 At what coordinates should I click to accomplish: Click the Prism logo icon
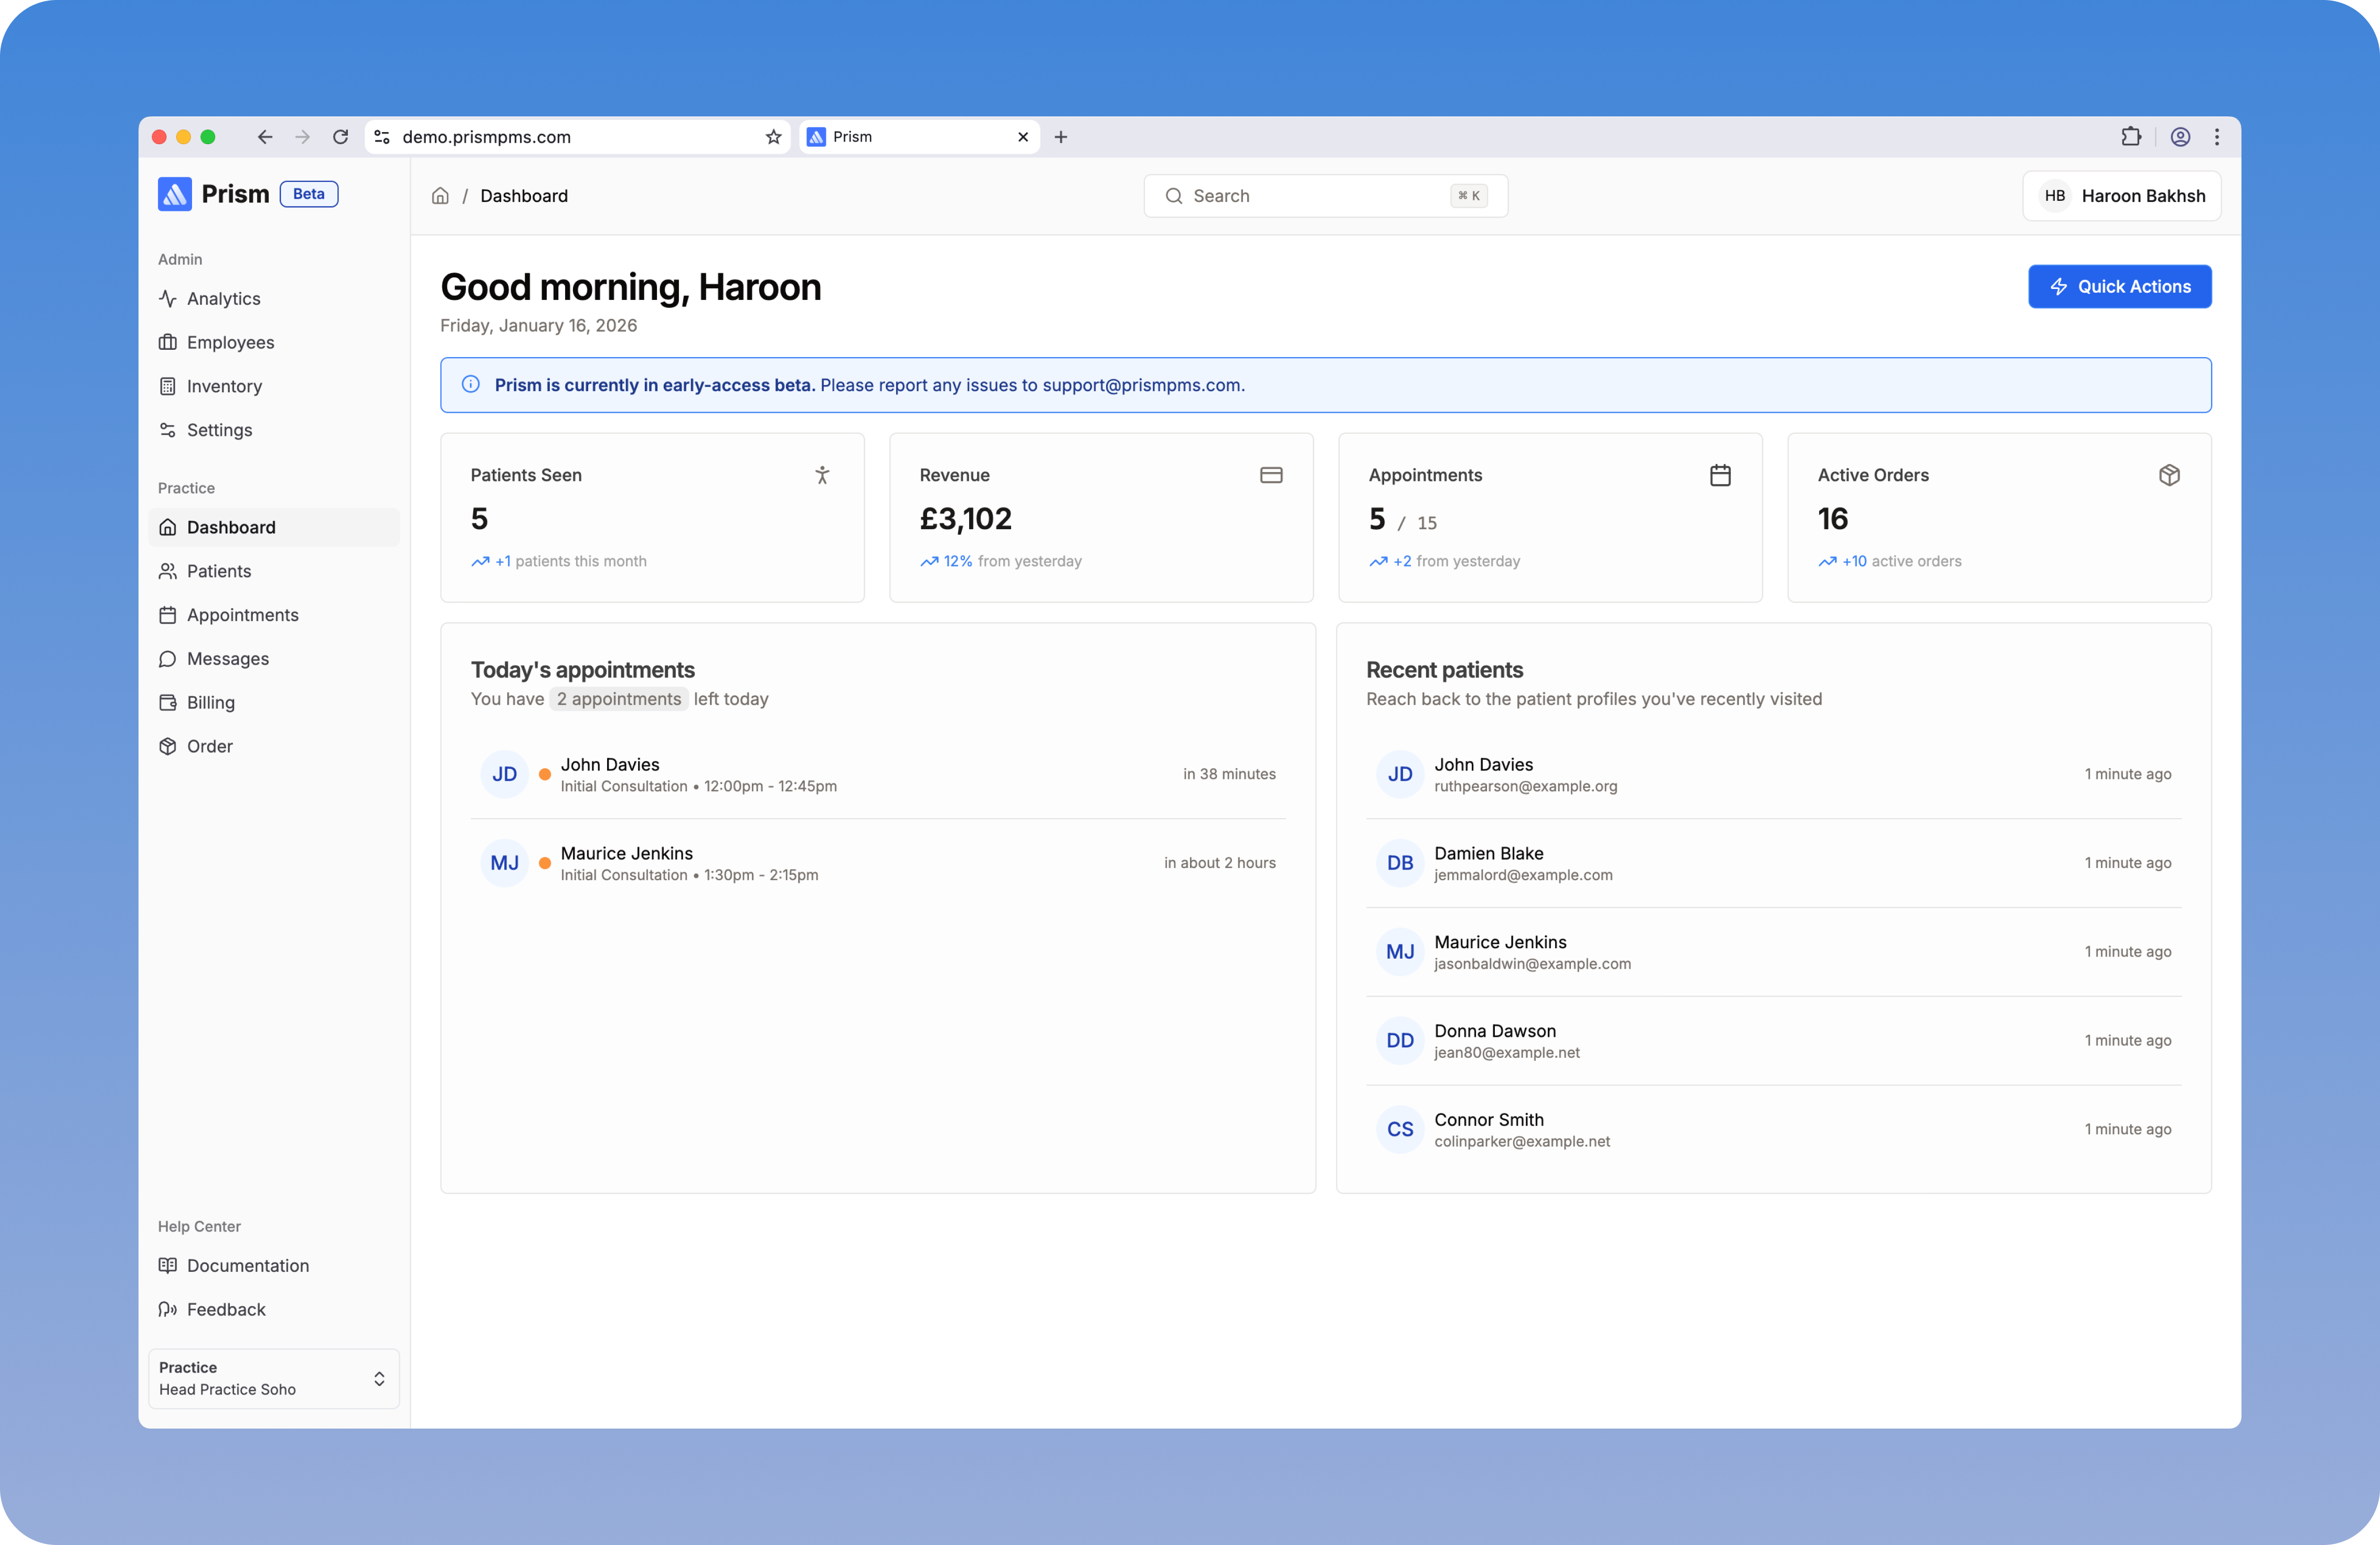click(174, 194)
